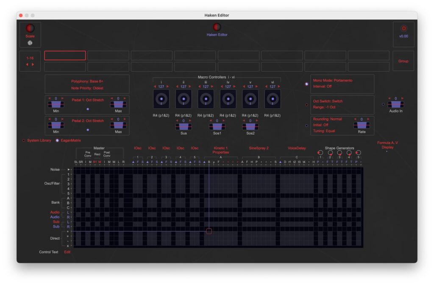The image size is (434, 285).
Task: Open the Interval: Off selector
Action: [x=322, y=87]
